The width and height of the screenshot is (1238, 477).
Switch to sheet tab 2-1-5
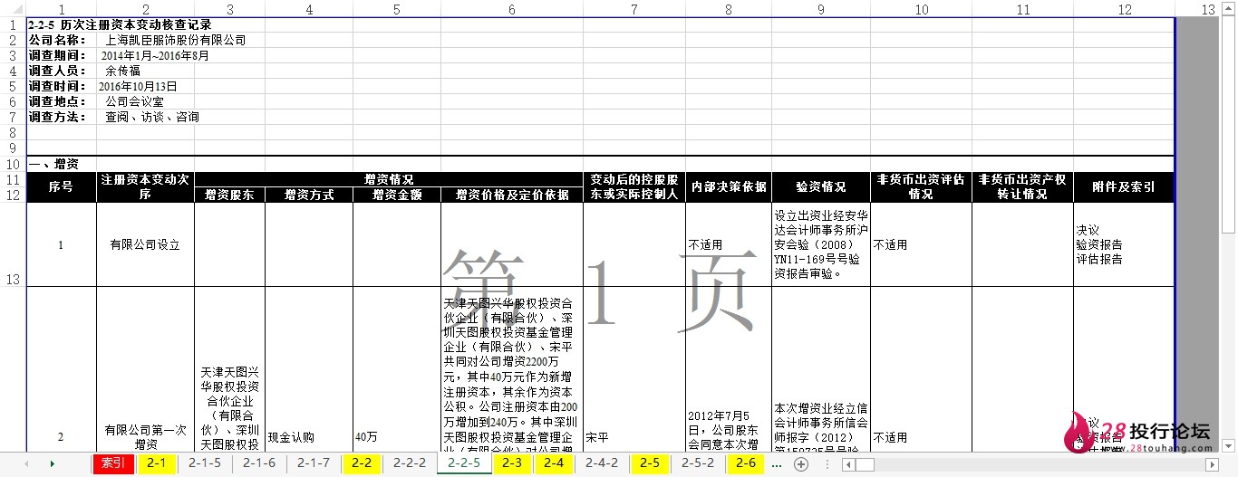pyautogui.click(x=205, y=463)
